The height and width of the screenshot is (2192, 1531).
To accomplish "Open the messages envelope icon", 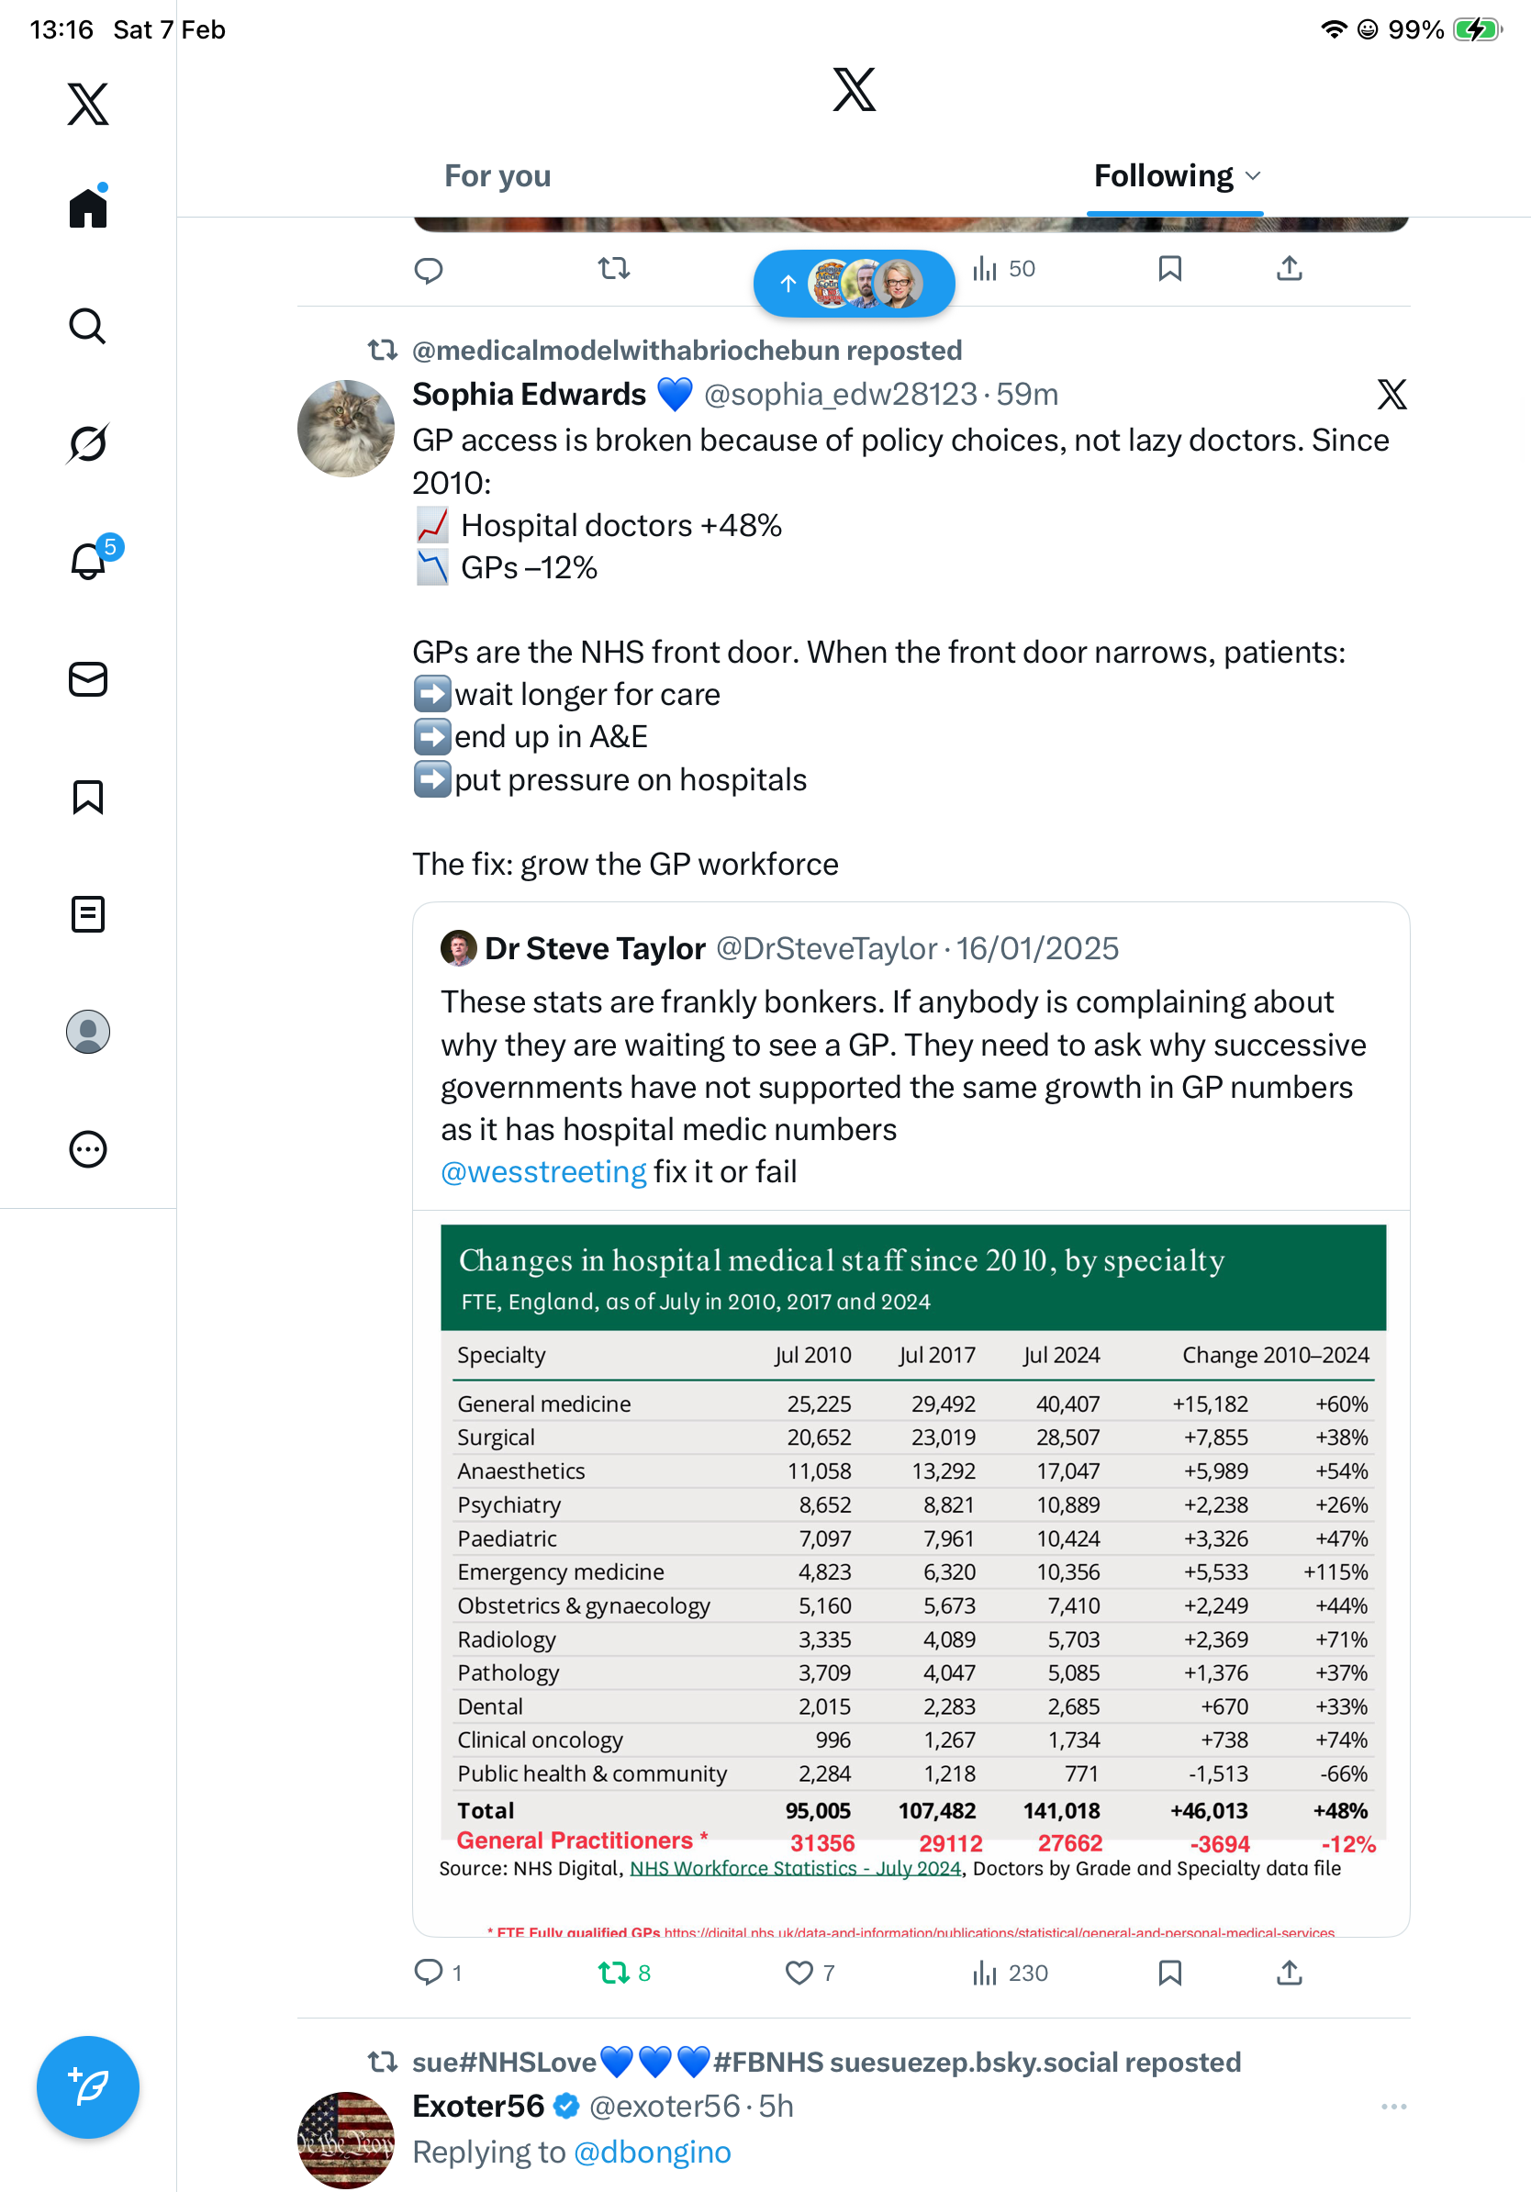I will click(88, 680).
